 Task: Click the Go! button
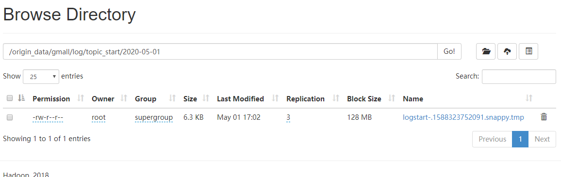[449, 51]
